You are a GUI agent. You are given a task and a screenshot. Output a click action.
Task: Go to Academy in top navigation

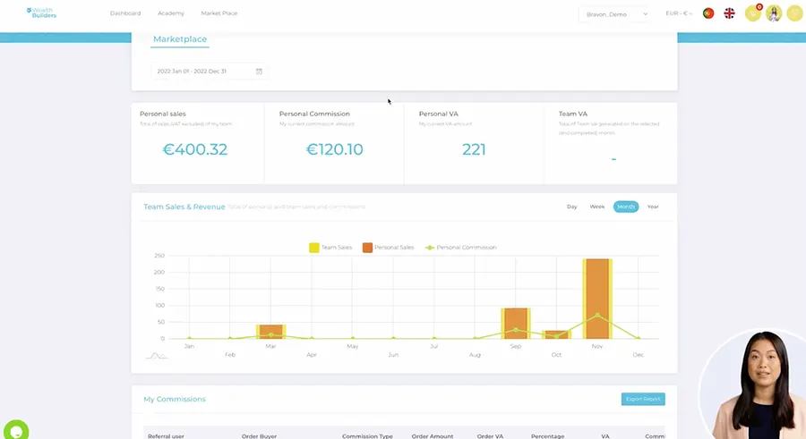pyautogui.click(x=171, y=13)
